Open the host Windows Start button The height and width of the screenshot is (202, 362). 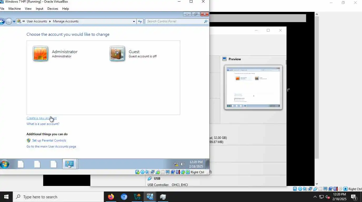click(6, 197)
